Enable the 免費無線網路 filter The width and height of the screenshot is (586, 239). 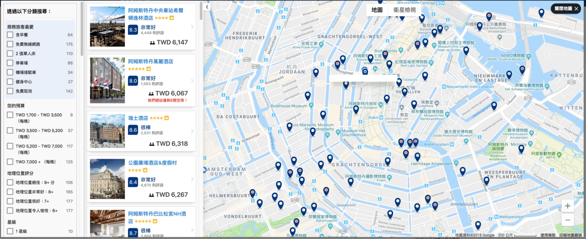coord(10,44)
